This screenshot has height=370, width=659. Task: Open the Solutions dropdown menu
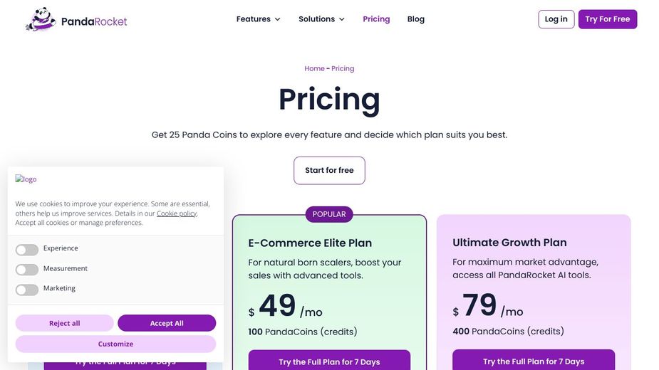pos(321,19)
